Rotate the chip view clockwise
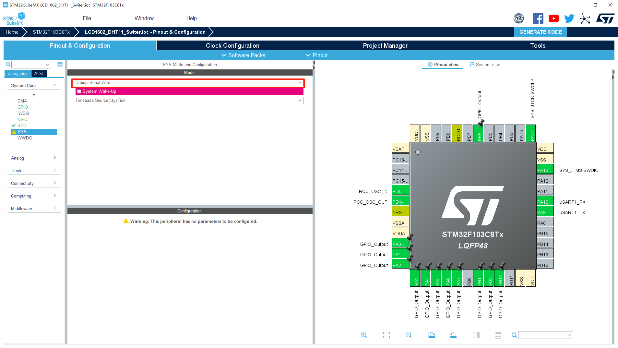Viewport: 618px width, 348px height. coord(431,335)
